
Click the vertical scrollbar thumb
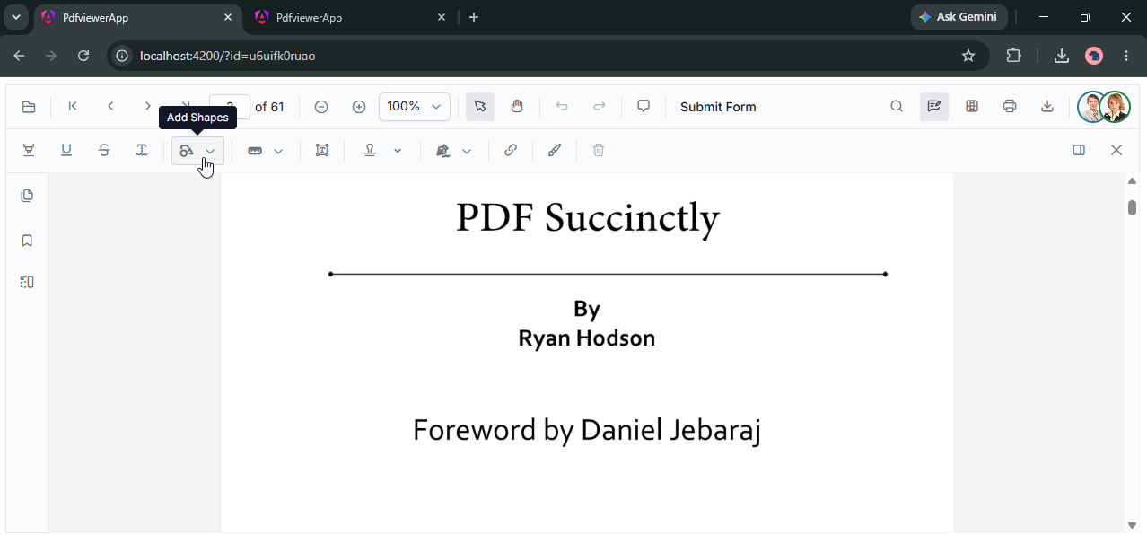tap(1132, 207)
